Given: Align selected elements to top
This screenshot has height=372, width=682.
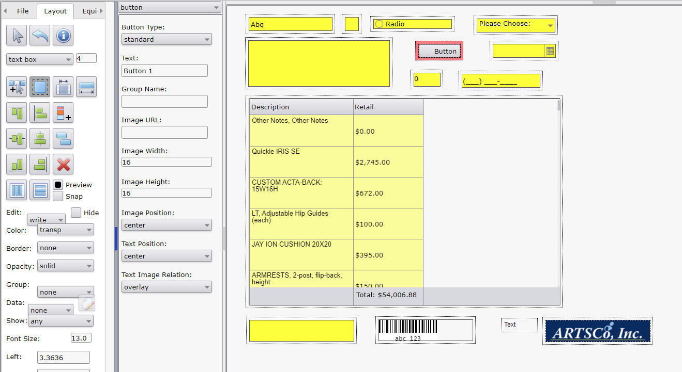Looking at the screenshot, I should point(17,112).
